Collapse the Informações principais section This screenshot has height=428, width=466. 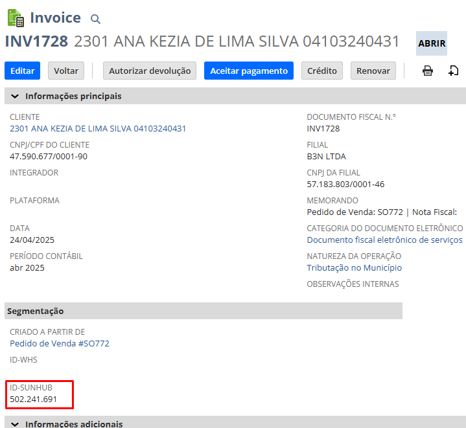15,96
